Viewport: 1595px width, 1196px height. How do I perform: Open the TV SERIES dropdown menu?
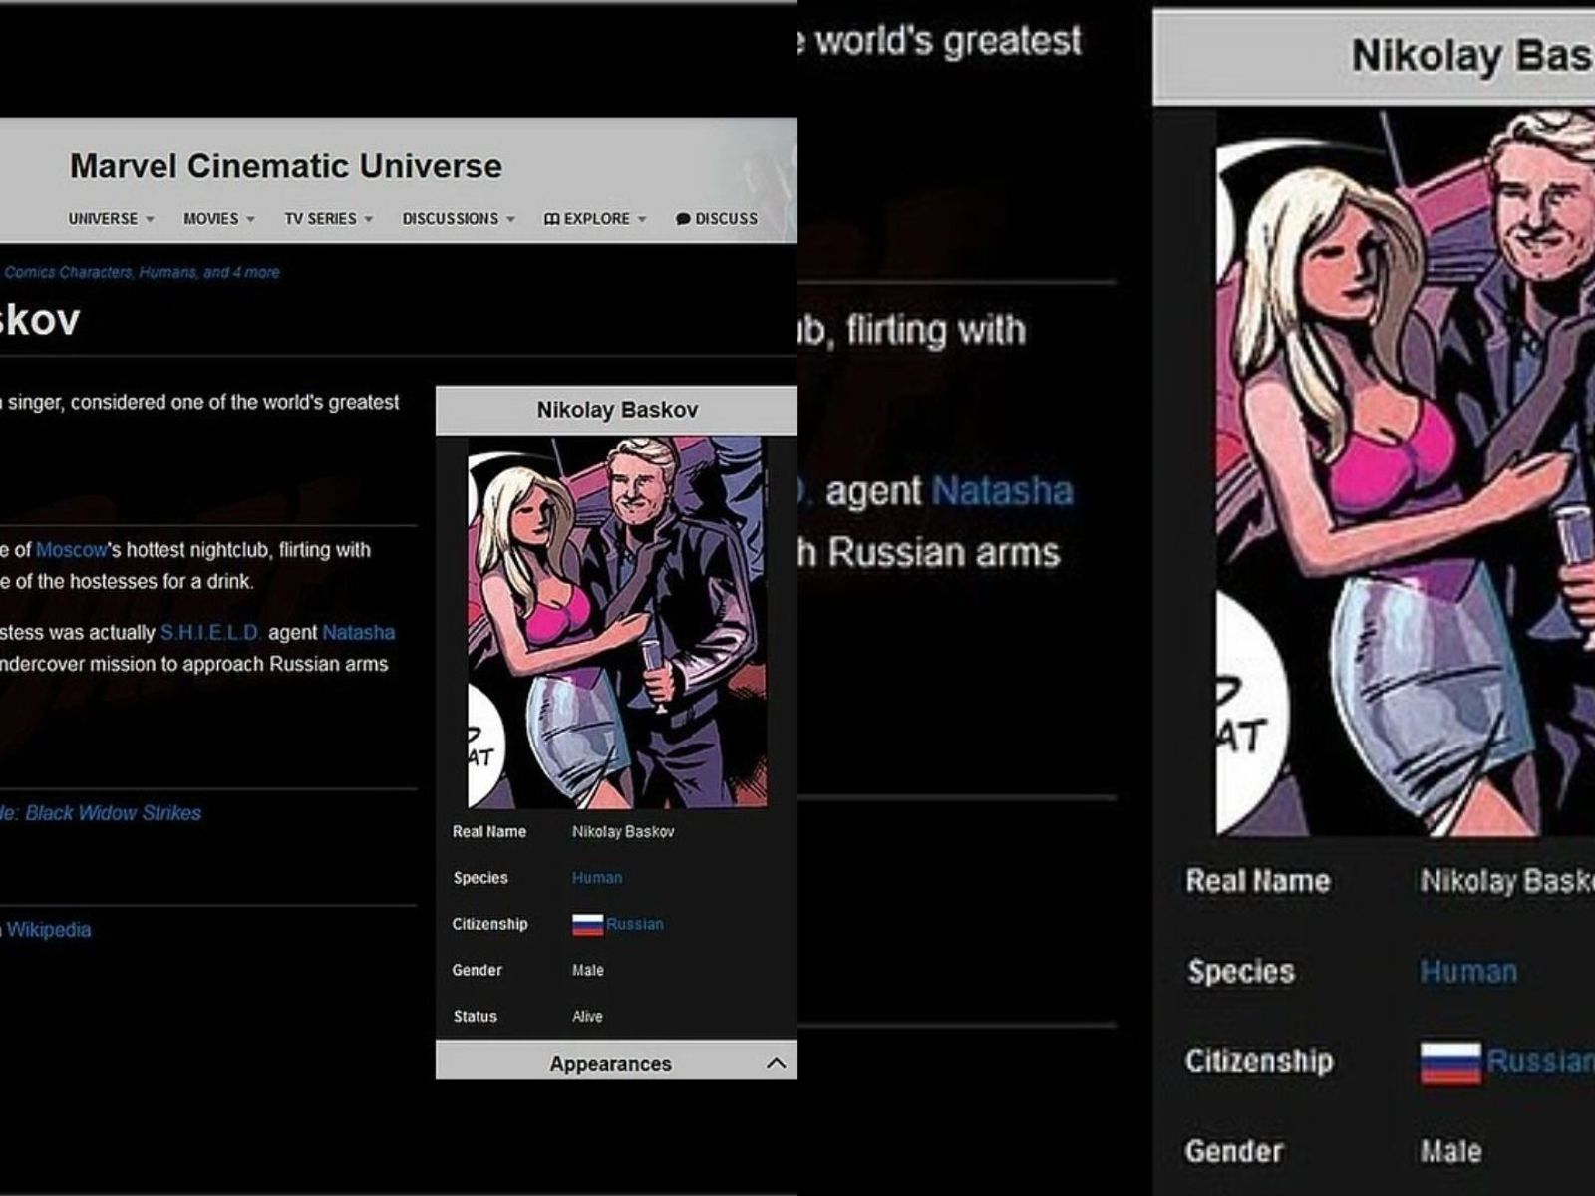[x=328, y=218]
